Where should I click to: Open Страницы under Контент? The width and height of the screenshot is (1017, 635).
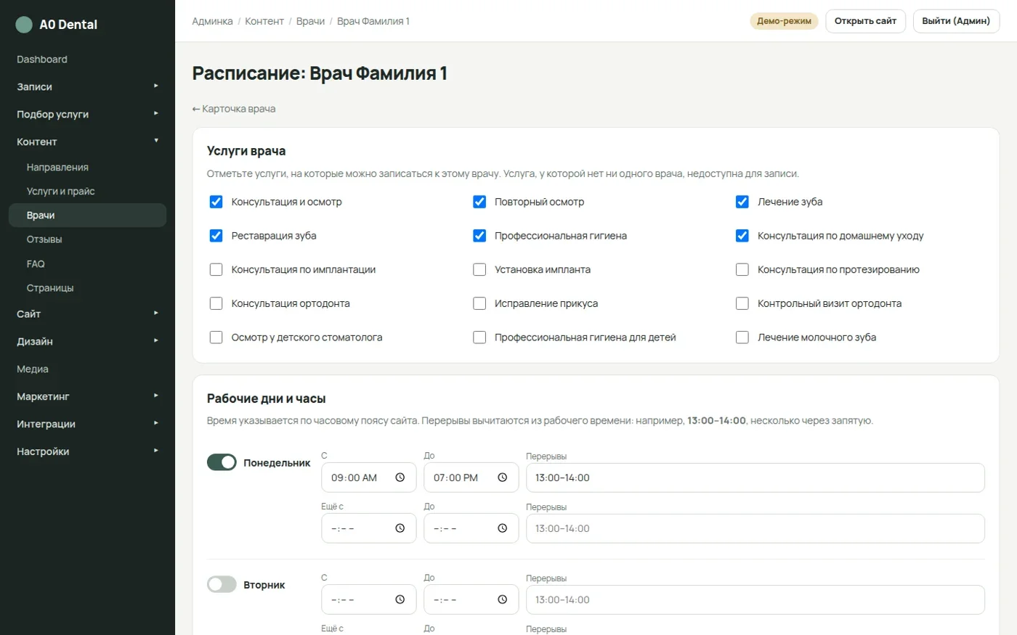(x=87, y=288)
